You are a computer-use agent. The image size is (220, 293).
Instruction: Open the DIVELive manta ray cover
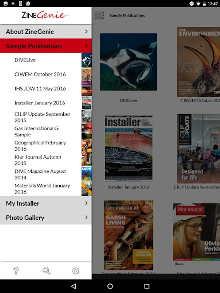128,62
